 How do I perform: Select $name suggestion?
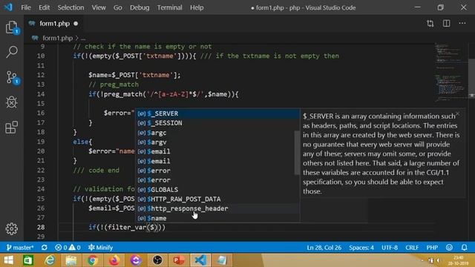pos(217,218)
